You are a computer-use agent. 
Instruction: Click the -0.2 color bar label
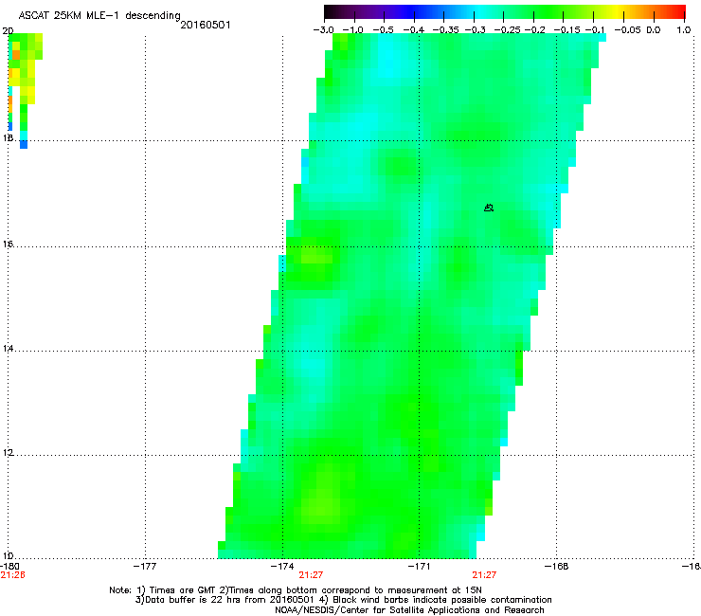click(534, 30)
